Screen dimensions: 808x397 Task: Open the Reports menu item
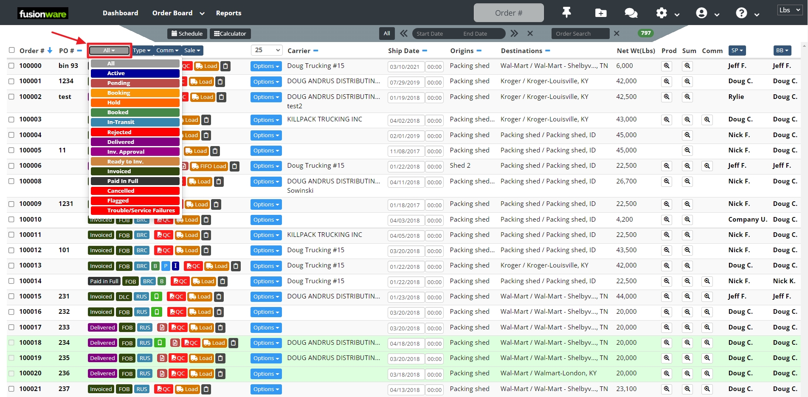228,13
